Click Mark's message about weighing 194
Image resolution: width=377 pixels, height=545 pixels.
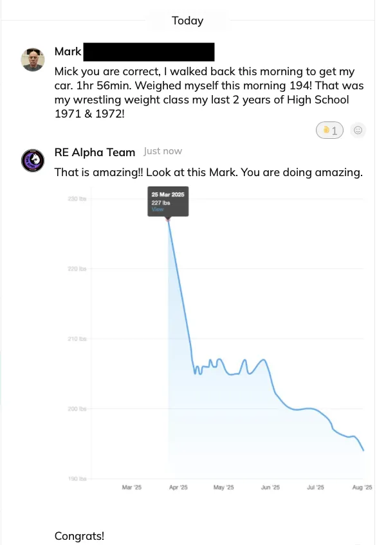[x=209, y=93]
